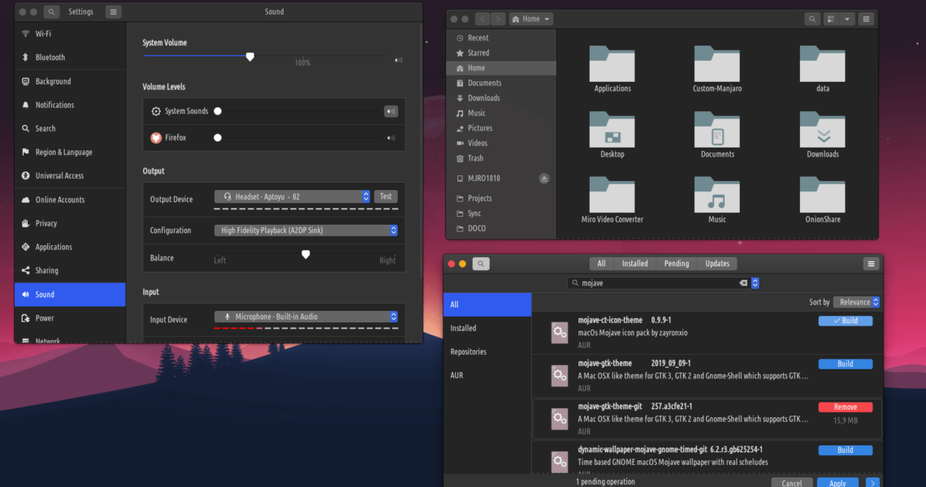This screenshot has height=487, width=926.
Task: Eject the MJRO1810 drive
Action: click(544, 179)
